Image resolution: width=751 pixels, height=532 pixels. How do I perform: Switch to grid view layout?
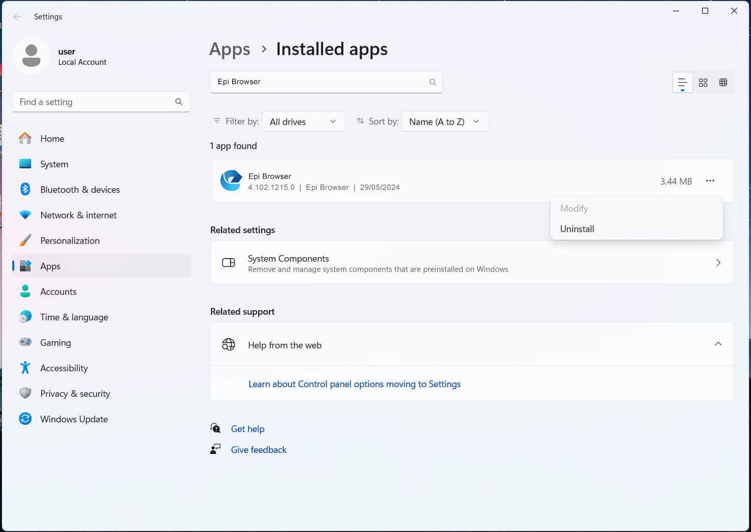pos(703,83)
